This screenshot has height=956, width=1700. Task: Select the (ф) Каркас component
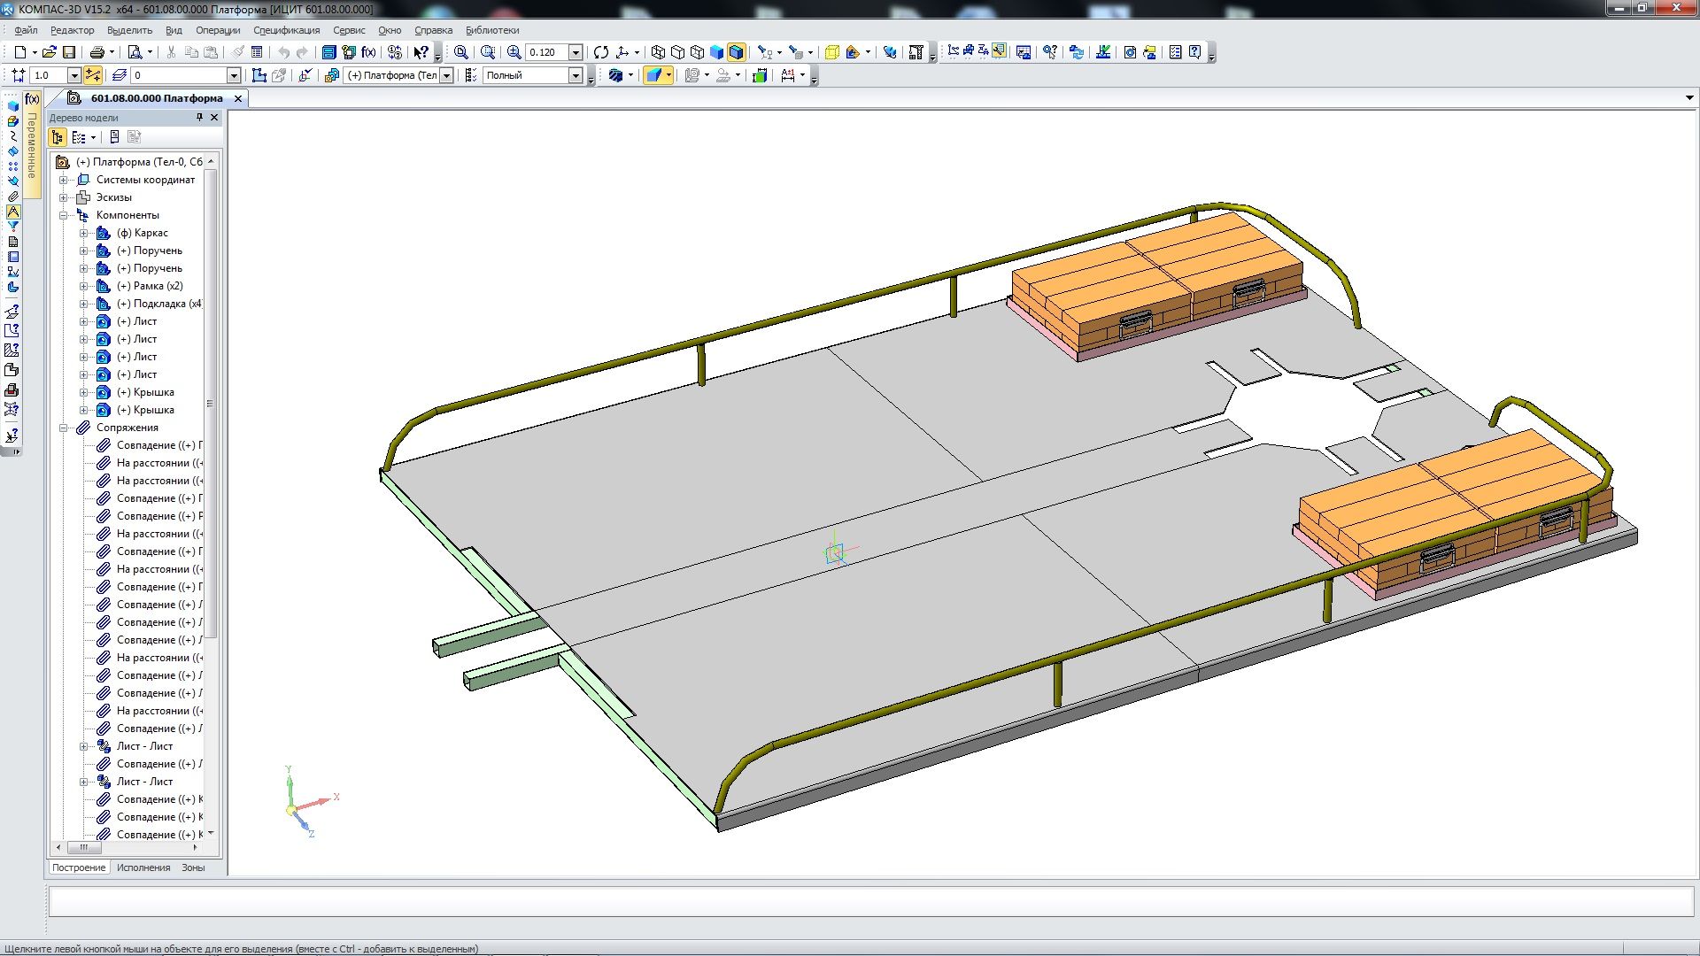pyautogui.click(x=142, y=233)
